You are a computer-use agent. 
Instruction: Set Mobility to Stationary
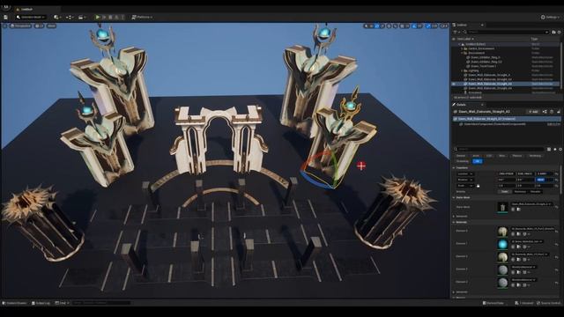[520, 192]
